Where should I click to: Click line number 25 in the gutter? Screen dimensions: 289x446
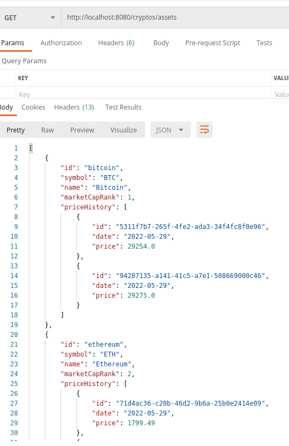click(x=14, y=384)
